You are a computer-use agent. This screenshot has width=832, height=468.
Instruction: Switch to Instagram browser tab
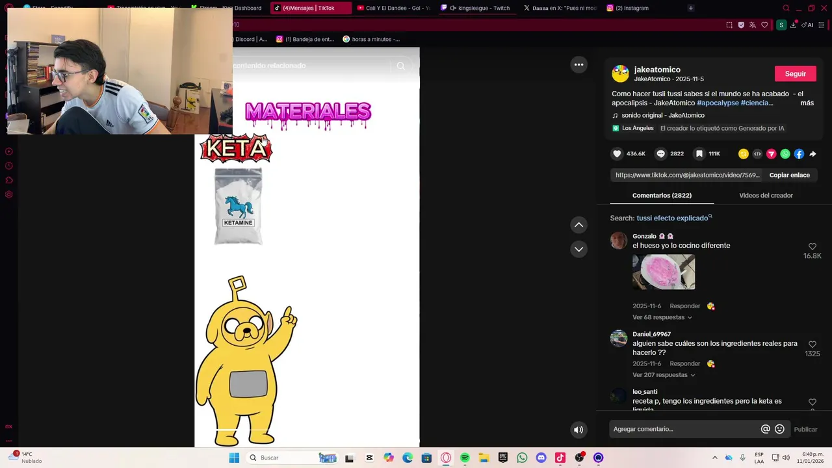(627, 8)
